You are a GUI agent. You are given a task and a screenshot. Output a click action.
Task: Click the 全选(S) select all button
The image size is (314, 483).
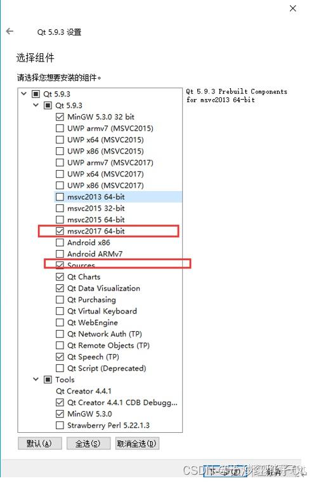(88, 444)
